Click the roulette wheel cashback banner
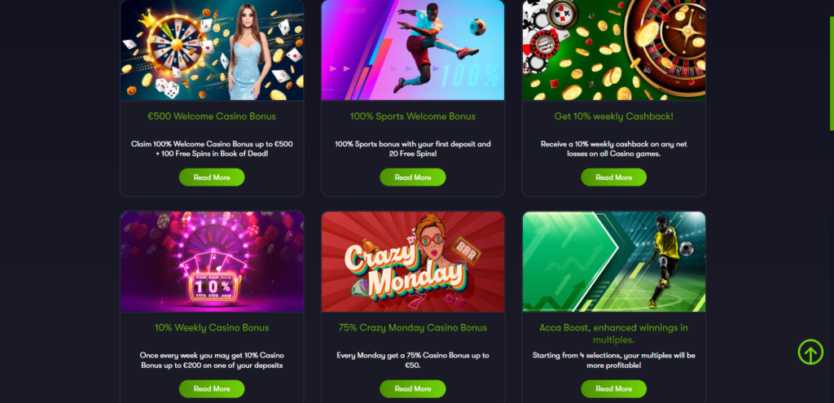Image resolution: width=834 pixels, height=403 pixels. click(614, 50)
